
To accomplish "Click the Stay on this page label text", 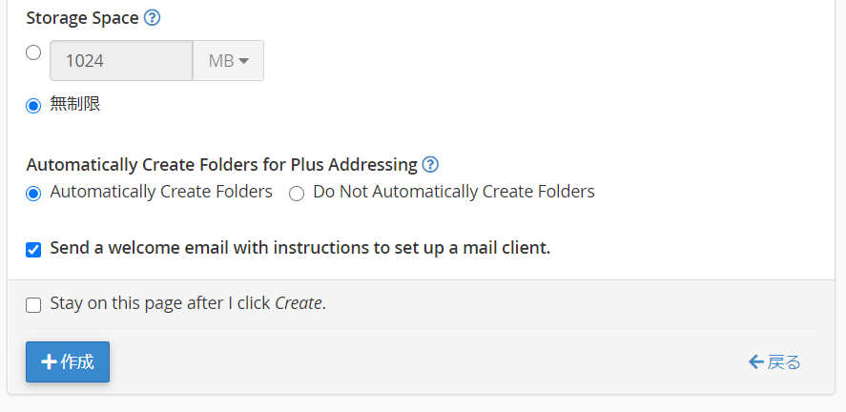I will [188, 303].
